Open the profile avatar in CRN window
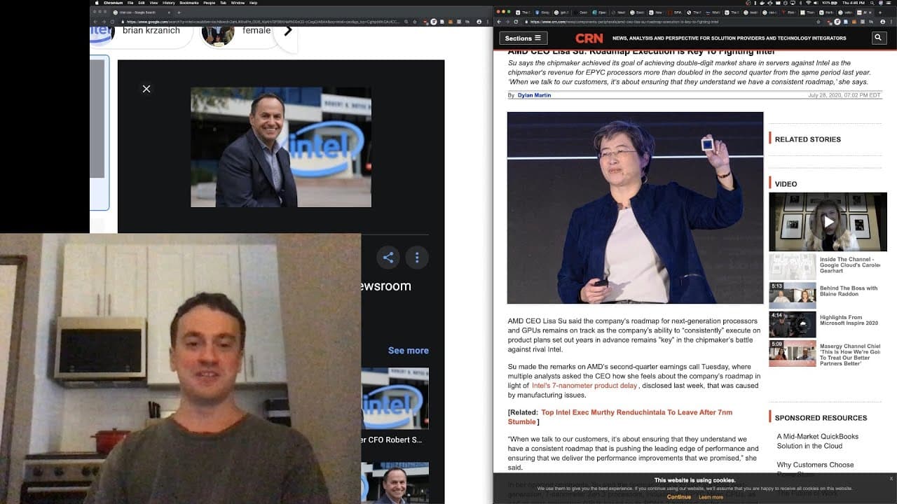This screenshot has width=897, height=504. click(882, 22)
